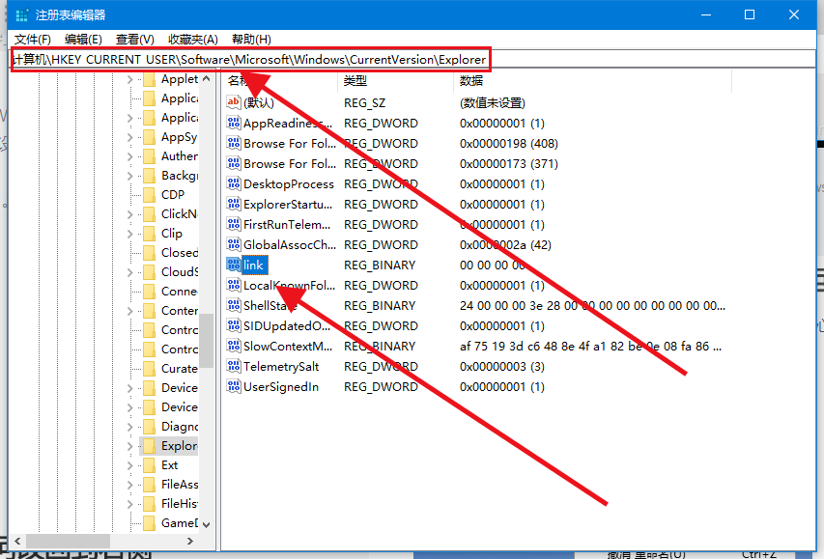Image resolution: width=824 pixels, height=559 pixels.
Task: Click the Curate folder icon
Action: [x=149, y=368]
